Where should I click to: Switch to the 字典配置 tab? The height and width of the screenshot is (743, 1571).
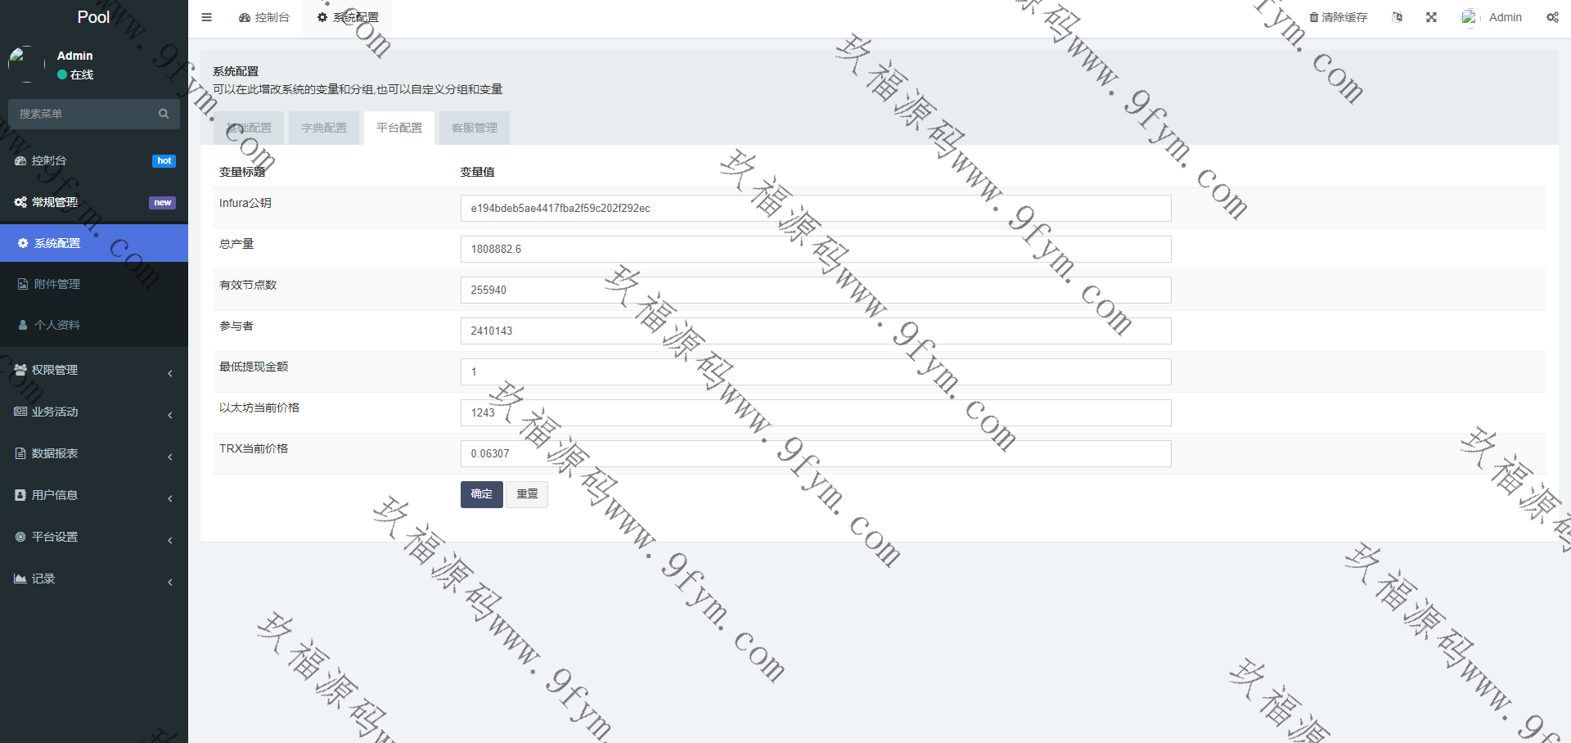coord(324,128)
